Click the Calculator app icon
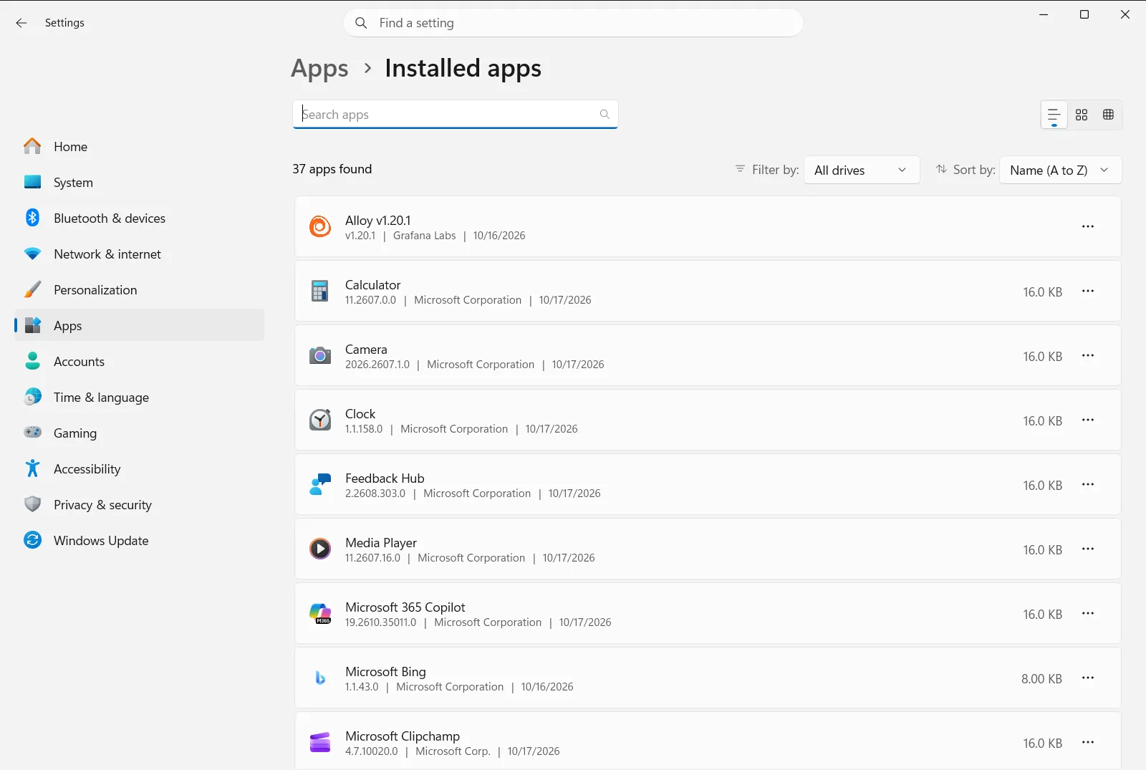 tap(320, 291)
